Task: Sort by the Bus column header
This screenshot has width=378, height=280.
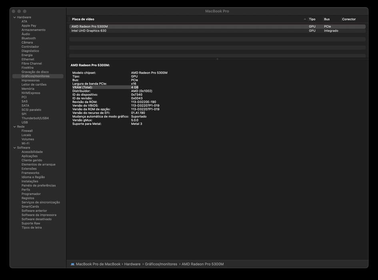Action: [327, 19]
